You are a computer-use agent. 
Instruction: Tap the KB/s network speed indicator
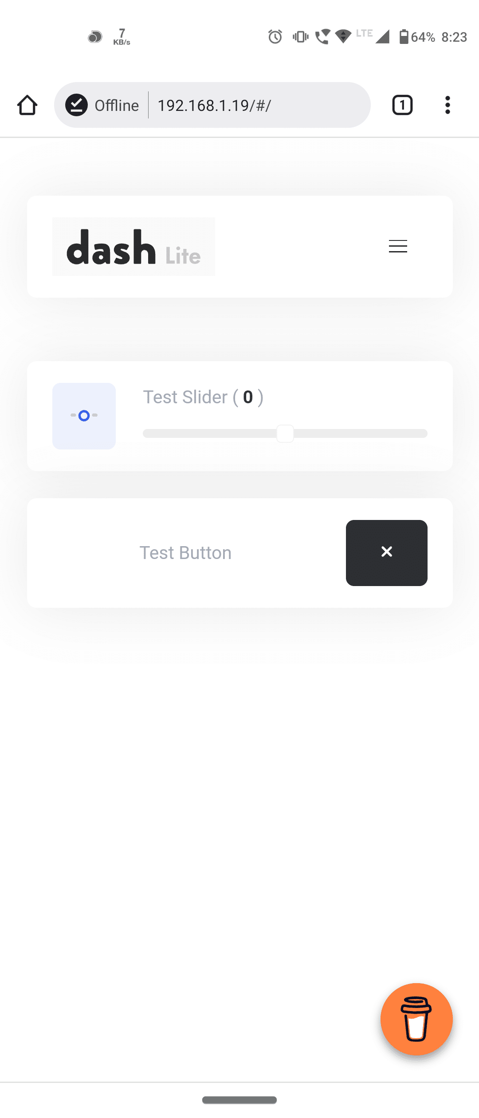122,36
